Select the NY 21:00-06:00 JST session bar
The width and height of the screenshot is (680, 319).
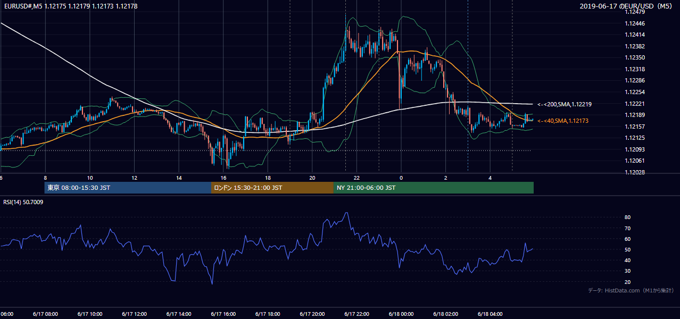click(x=434, y=188)
